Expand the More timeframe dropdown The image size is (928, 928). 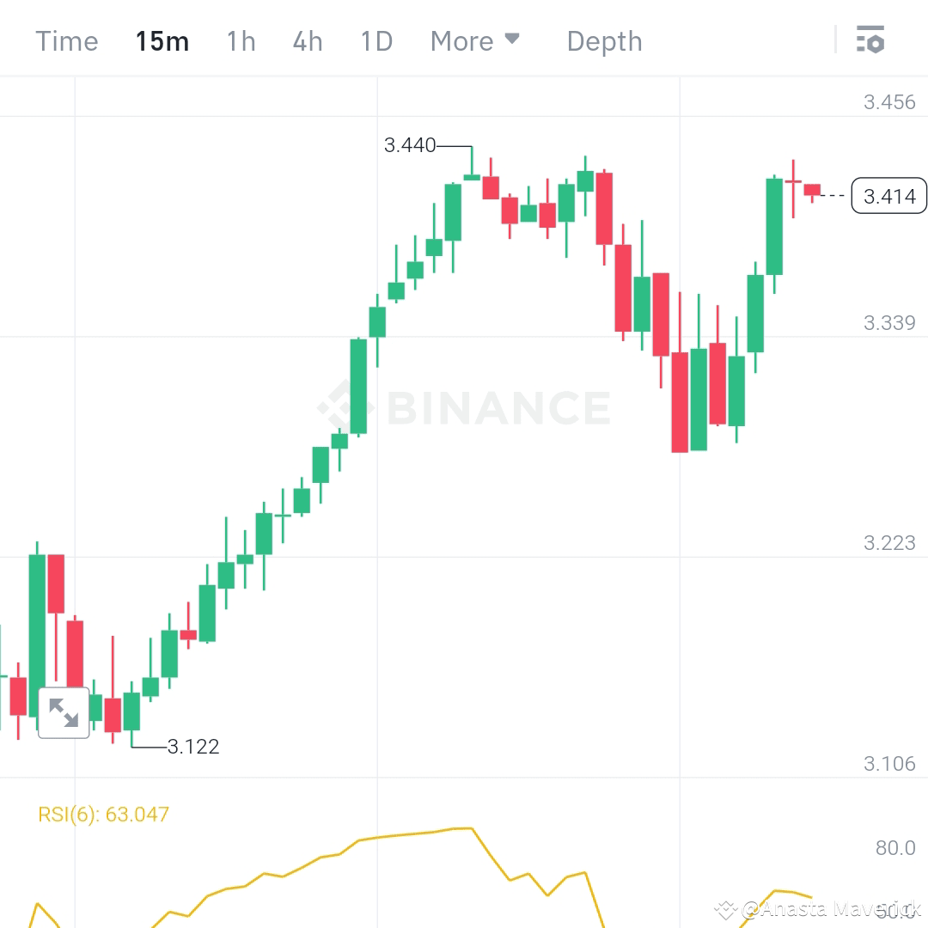[475, 40]
